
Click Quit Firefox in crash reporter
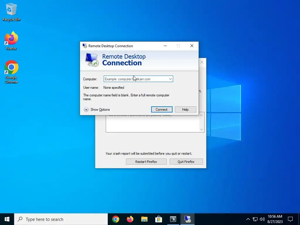[x=186, y=162]
